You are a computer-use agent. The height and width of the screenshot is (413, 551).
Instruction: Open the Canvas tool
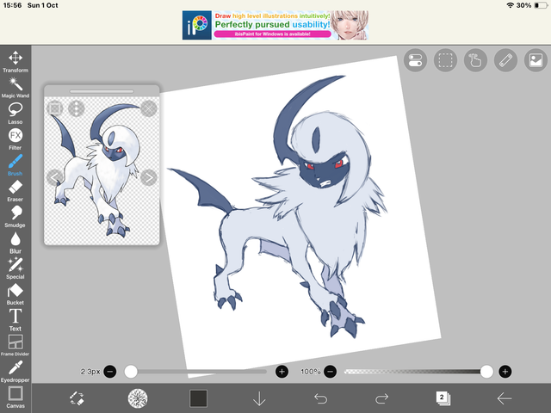click(15, 398)
